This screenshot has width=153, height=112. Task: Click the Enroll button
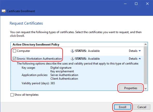click(122, 107)
